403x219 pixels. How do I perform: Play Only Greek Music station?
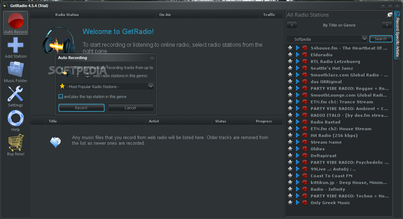297,202
